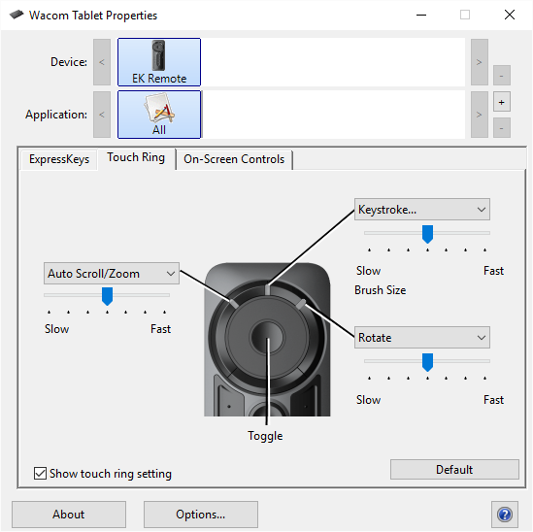
Task: Remove application using the minus button
Action: (x=502, y=128)
